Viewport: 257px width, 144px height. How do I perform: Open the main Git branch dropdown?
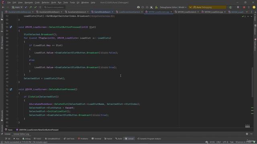[17, 7]
